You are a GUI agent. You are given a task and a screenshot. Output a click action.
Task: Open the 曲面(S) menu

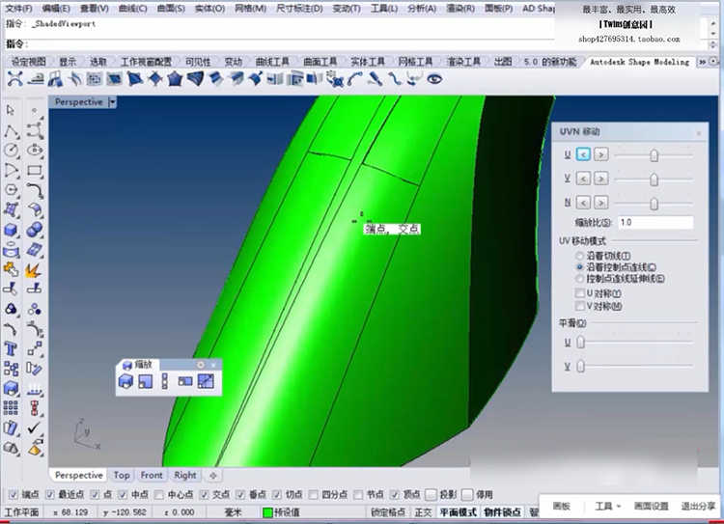[x=171, y=9]
